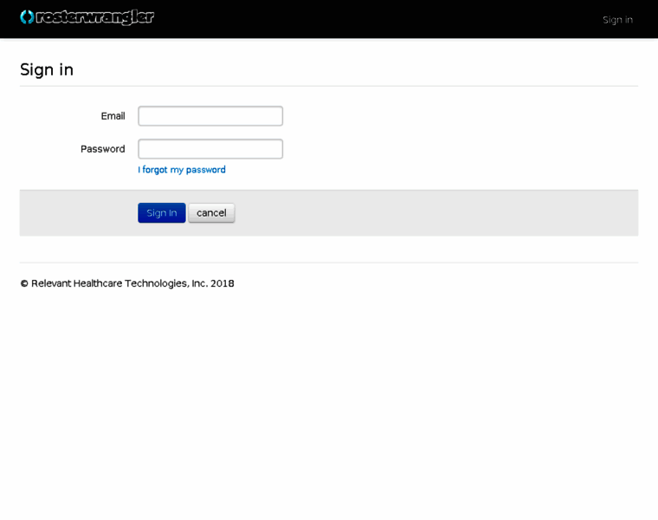
Task: Submit with the blue Sign in button
Action: [162, 213]
